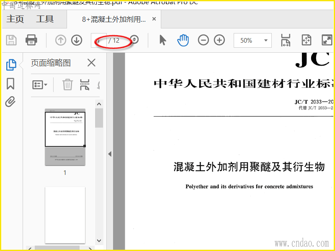Click the page label 1 under thumbnail
This screenshot has width=335, height=251.
click(65, 172)
